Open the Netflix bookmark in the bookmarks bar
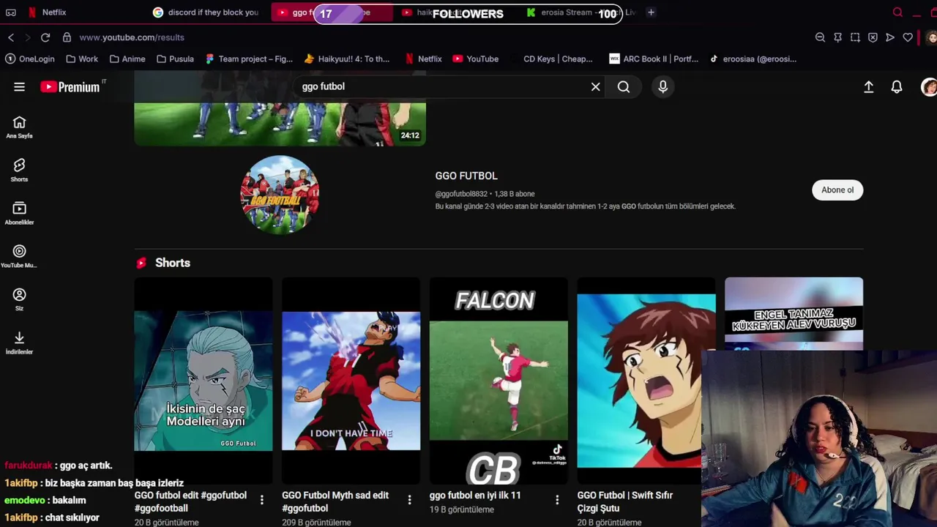Screen dimensions: 937x527 click(x=423, y=59)
